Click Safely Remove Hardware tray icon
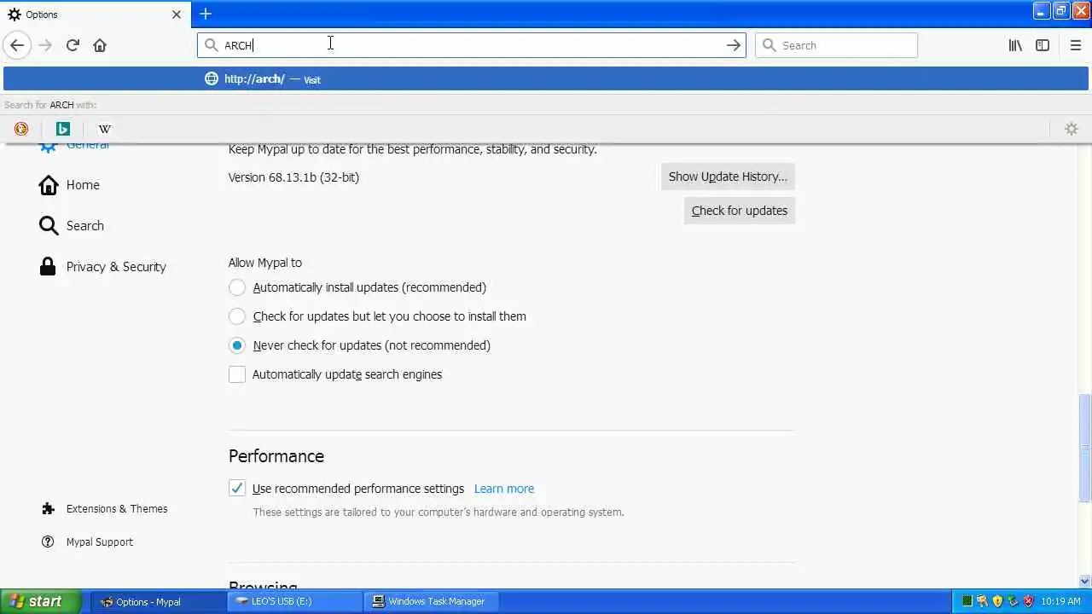1092x614 pixels. pyautogui.click(x=1013, y=601)
